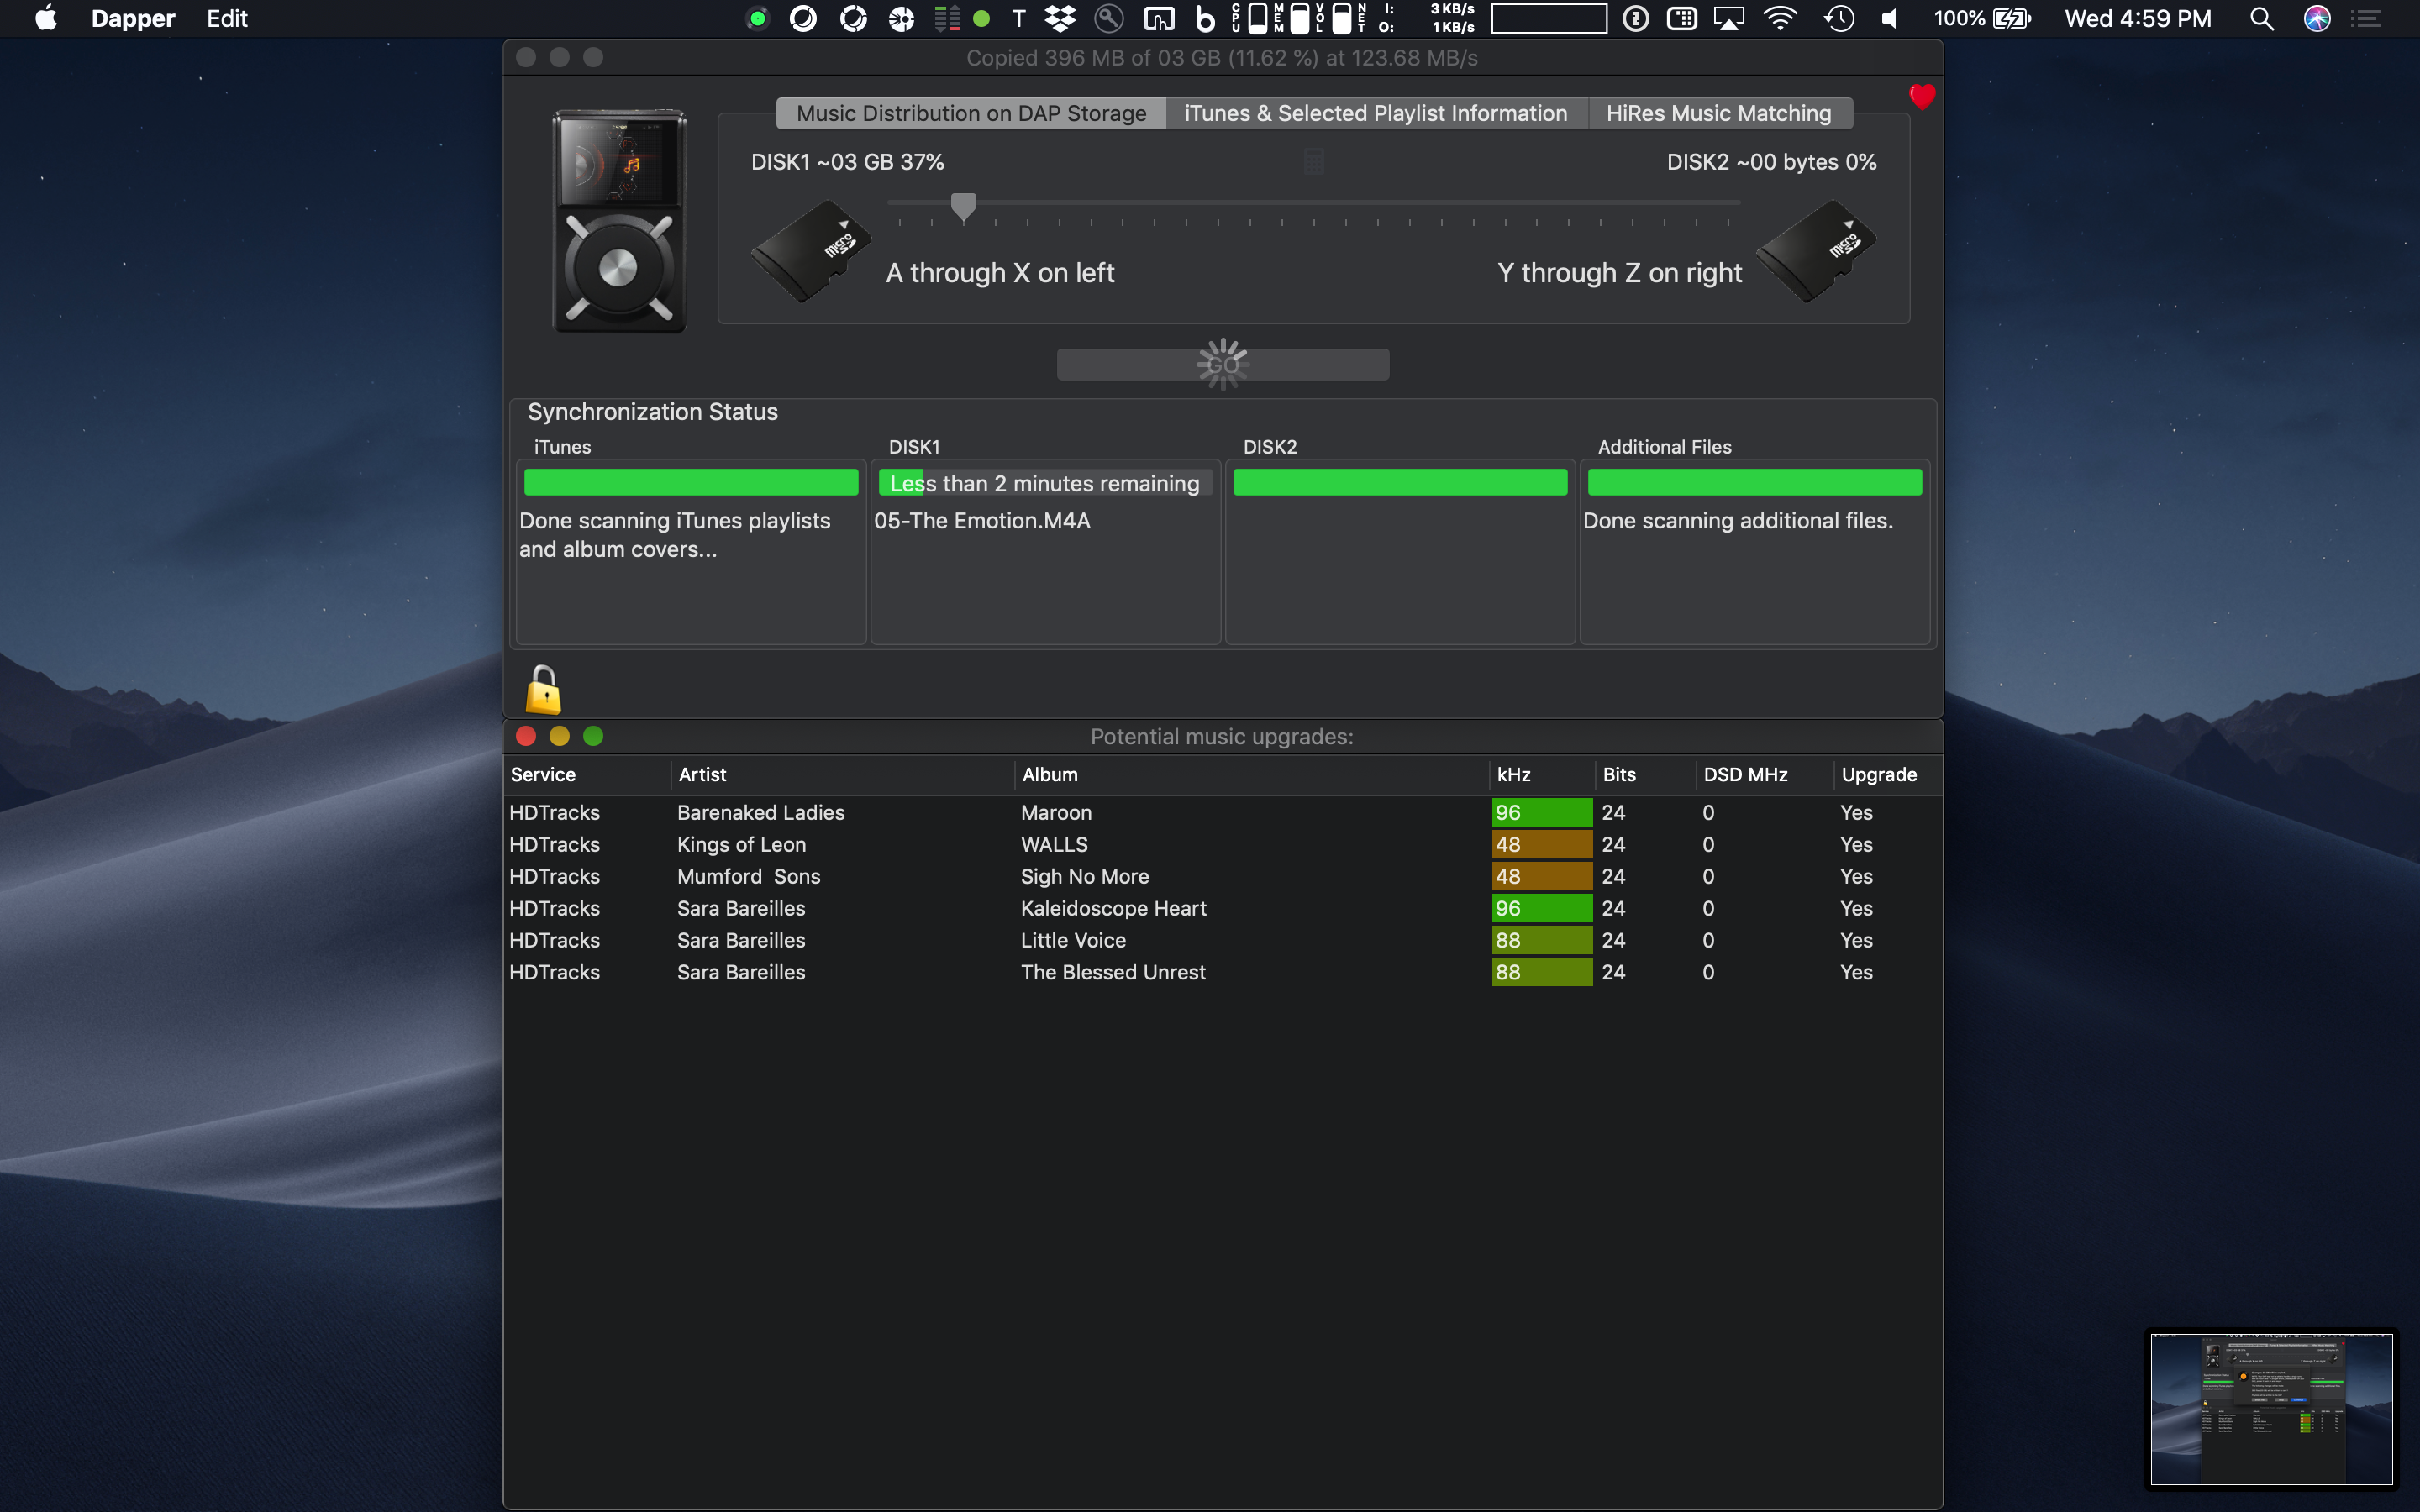
Task: Click the key-in-circle menu bar icon
Action: (x=1109, y=18)
